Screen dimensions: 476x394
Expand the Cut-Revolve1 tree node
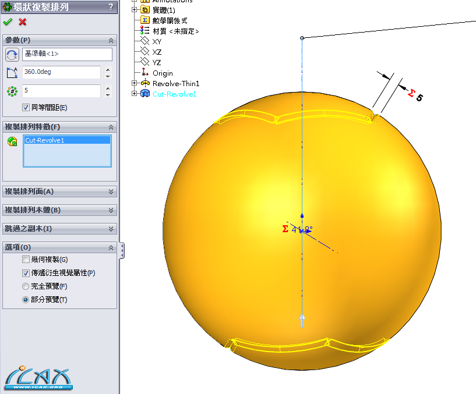pos(134,94)
